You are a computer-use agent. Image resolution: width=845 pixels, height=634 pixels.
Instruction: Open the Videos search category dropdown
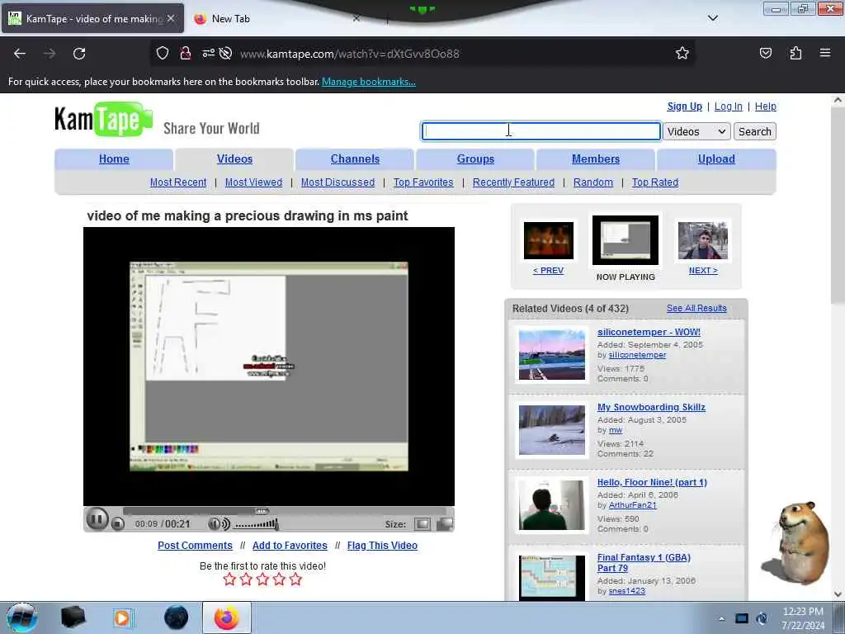pyautogui.click(x=696, y=131)
